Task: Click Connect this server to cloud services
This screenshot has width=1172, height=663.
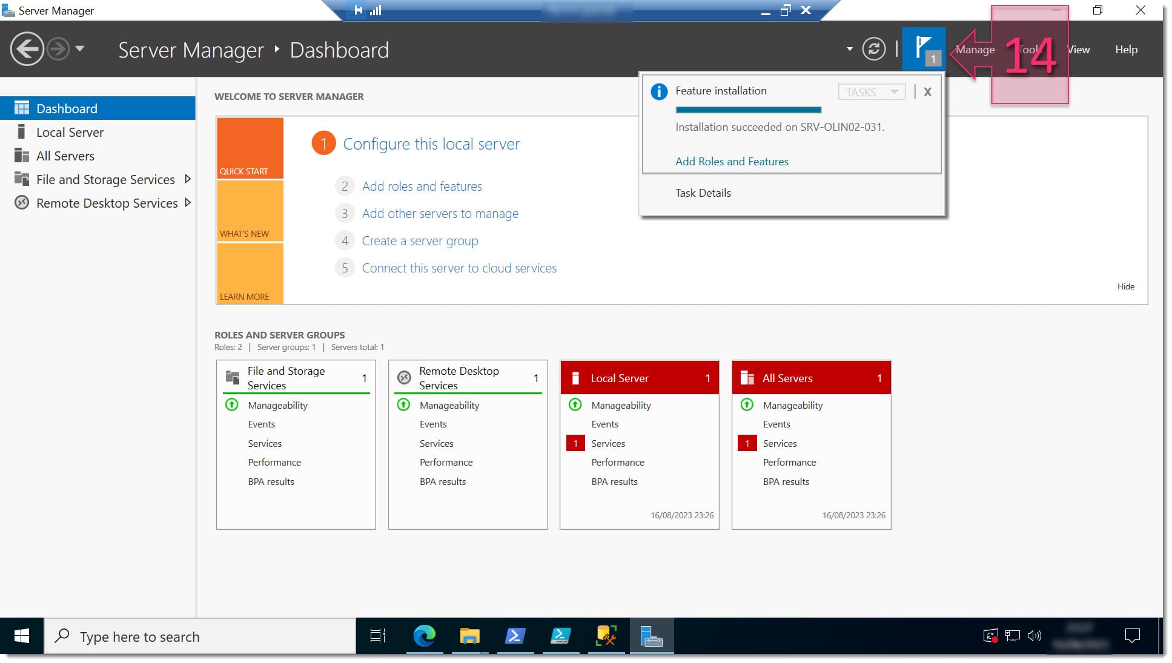Action: pyautogui.click(x=459, y=268)
